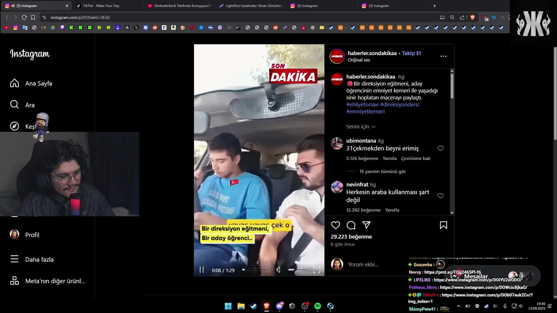Open Gmail bookmark in bookmarks bar
Screen dimensions: 557x313
44,27
